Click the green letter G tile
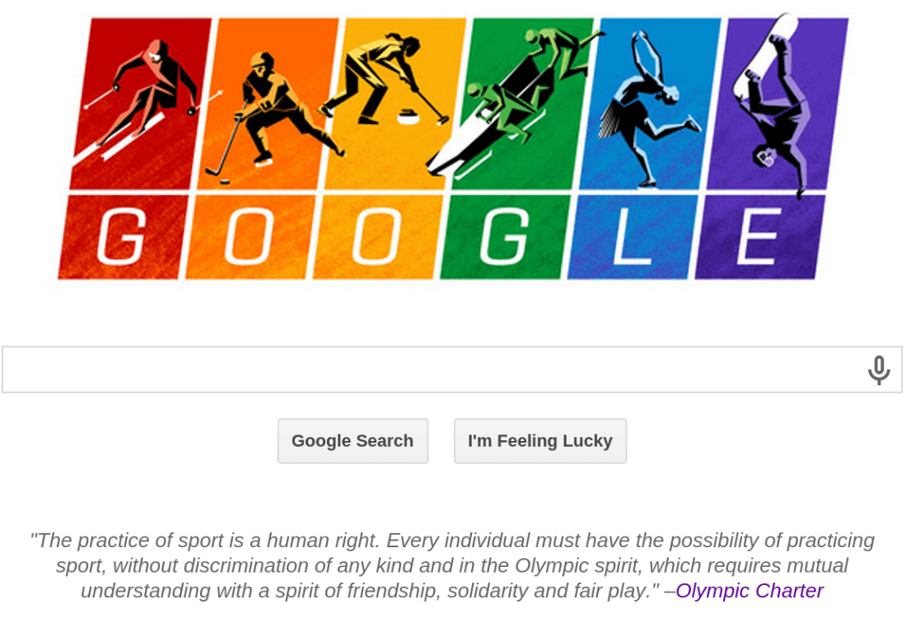This screenshot has width=906, height=618. [x=502, y=237]
